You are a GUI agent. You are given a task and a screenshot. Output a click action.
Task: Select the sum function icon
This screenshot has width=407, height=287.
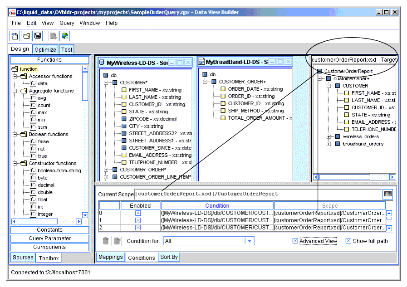click(33, 127)
